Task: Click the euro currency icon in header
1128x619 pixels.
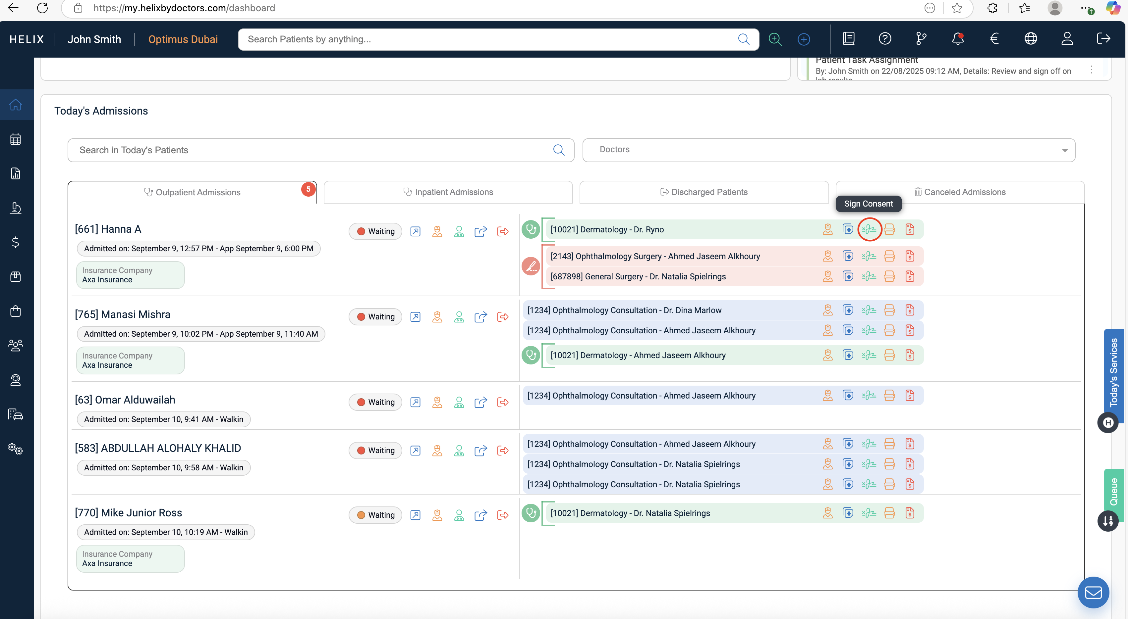Action: pyautogui.click(x=994, y=39)
